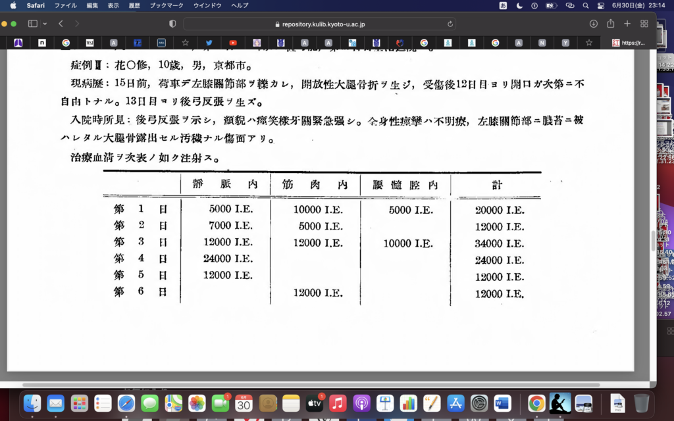Go back with the back arrow
This screenshot has height=421, width=674.
pos(61,24)
